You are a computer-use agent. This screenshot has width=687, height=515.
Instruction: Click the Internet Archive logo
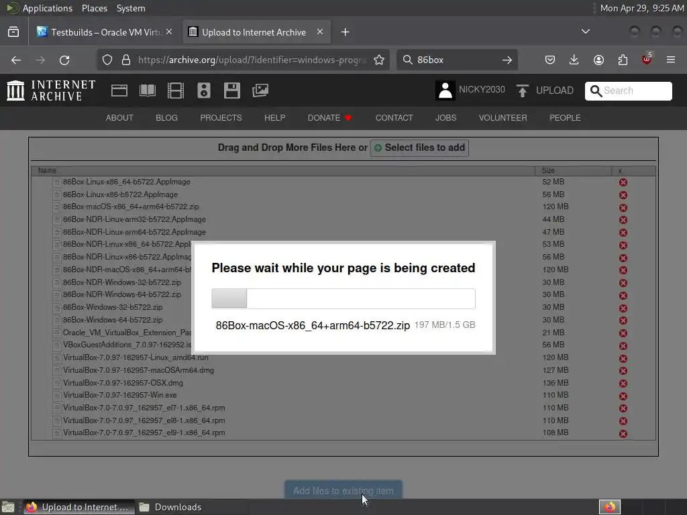[51, 91]
